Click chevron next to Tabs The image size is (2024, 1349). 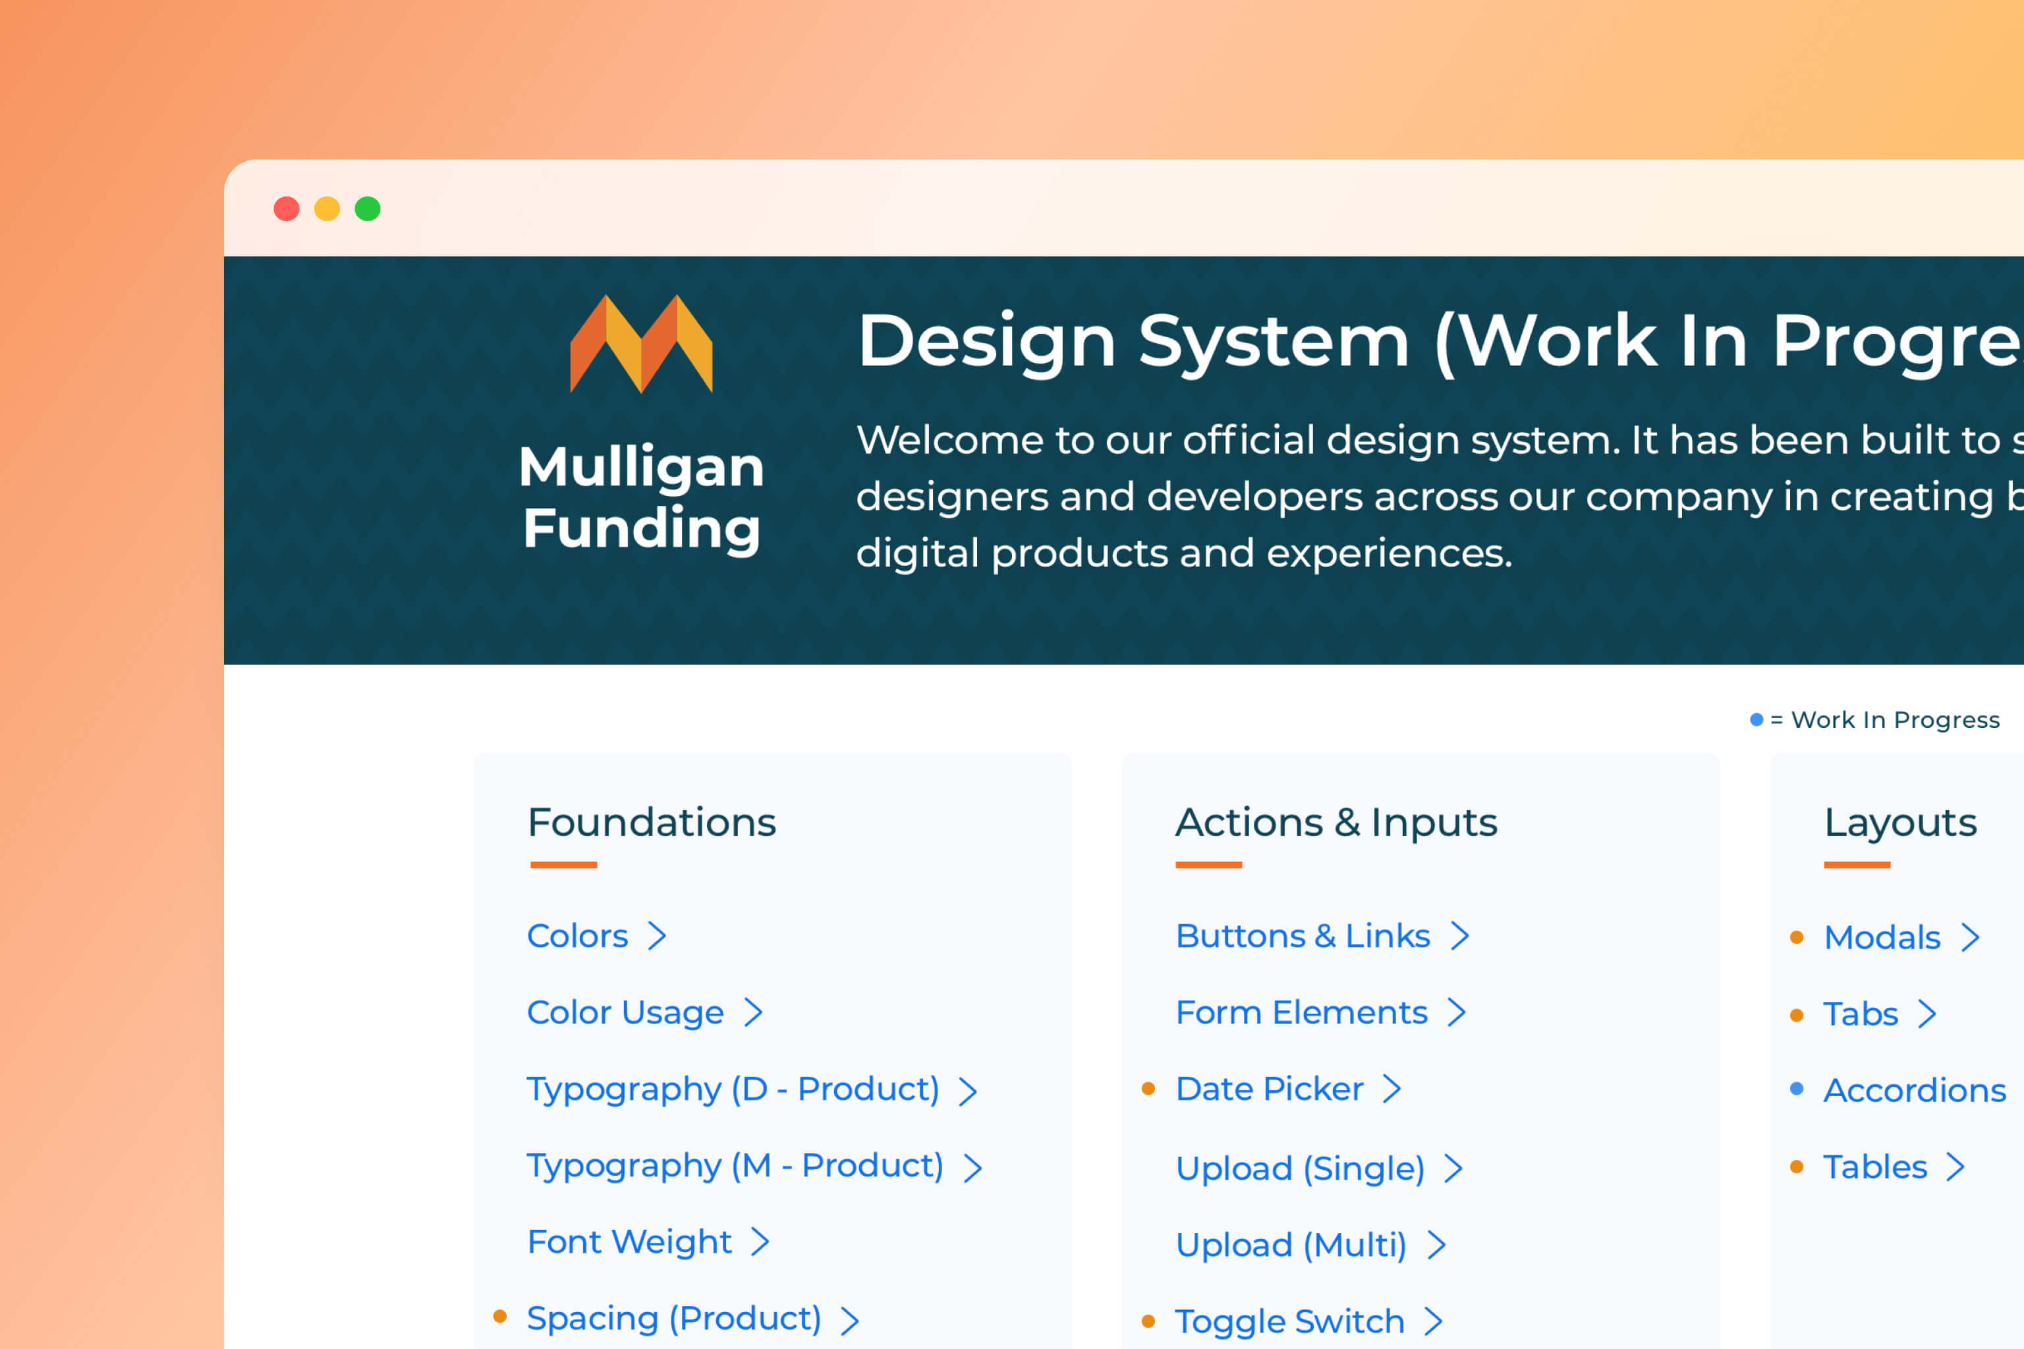click(x=1928, y=1014)
